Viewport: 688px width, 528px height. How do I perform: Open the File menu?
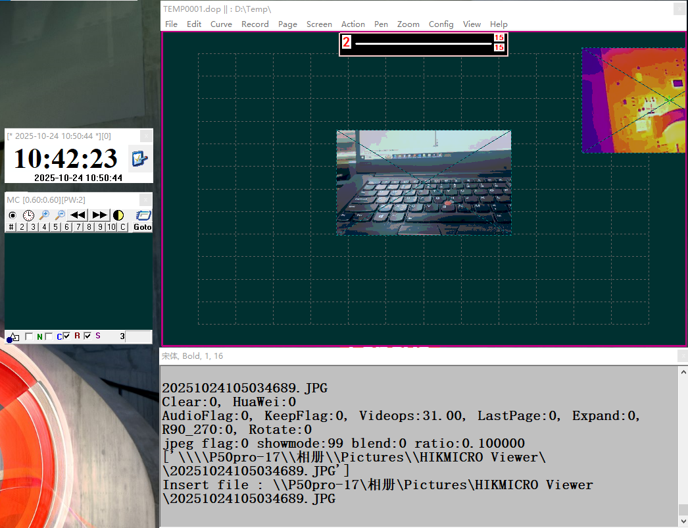click(171, 24)
